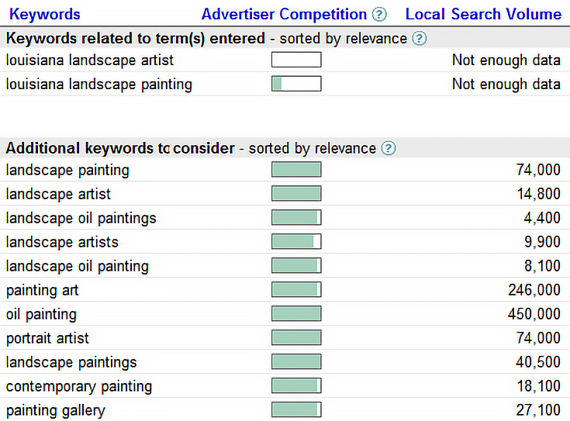The height and width of the screenshot is (421, 570).
Task: Click competition bar for 'landscape artists' row
Action: point(296,241)
